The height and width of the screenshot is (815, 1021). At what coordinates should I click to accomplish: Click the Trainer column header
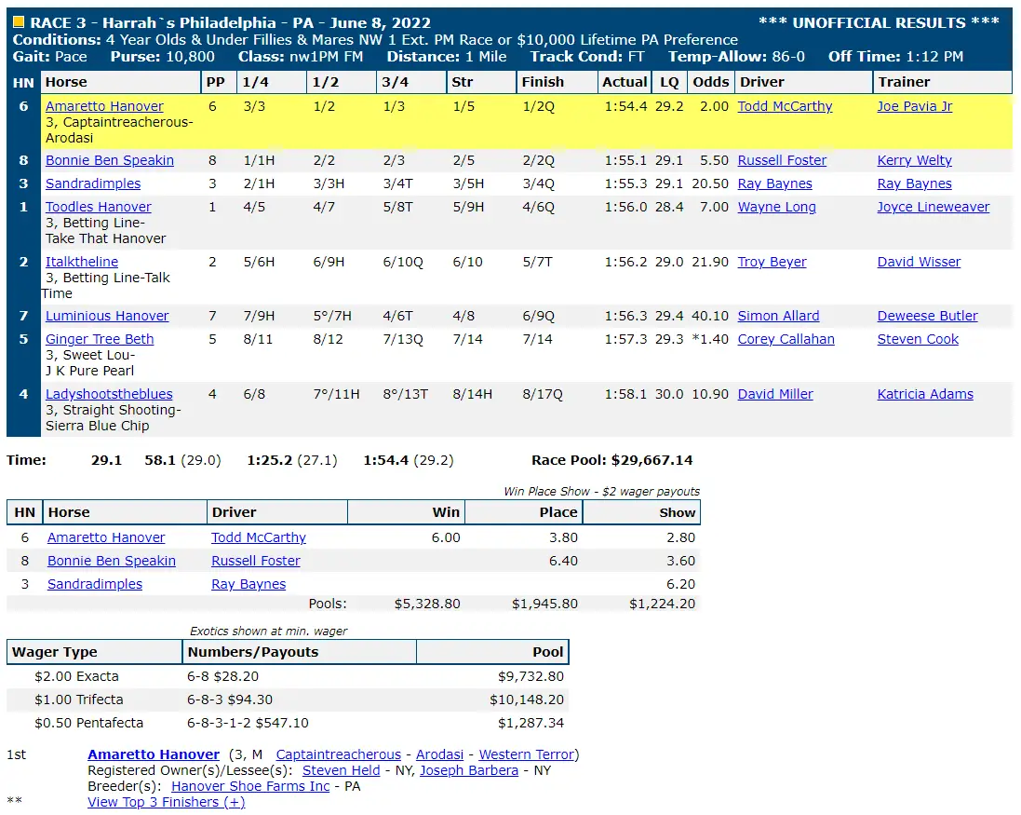click(942, 82)
